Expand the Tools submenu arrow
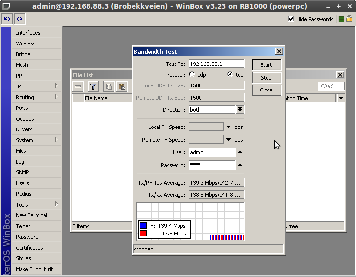 [x=57, y=204]
